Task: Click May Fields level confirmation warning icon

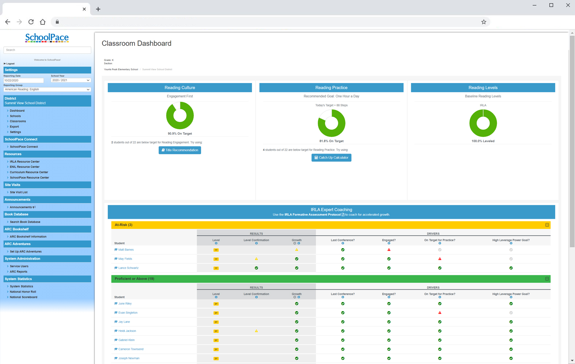Action: (256, 259)
